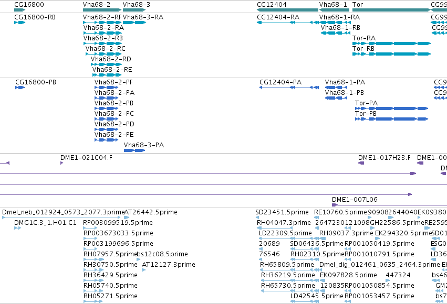Screen dimensions: 447x304
Task: Select EST bs12c08.5prime
Action: point(139,259)
